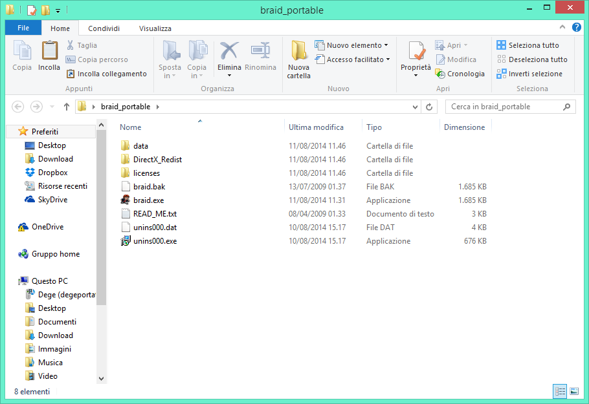Switch to large icons view in status bar
Screen dimensions: 589x404
coord(573,392)
